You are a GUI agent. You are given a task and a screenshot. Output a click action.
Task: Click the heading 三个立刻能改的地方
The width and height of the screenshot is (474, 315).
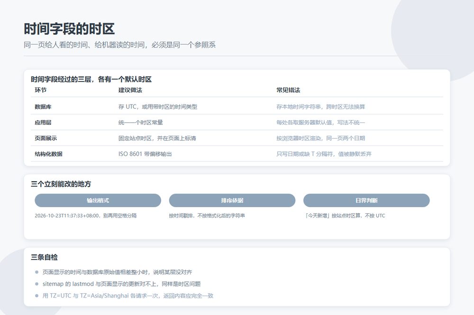61,184
